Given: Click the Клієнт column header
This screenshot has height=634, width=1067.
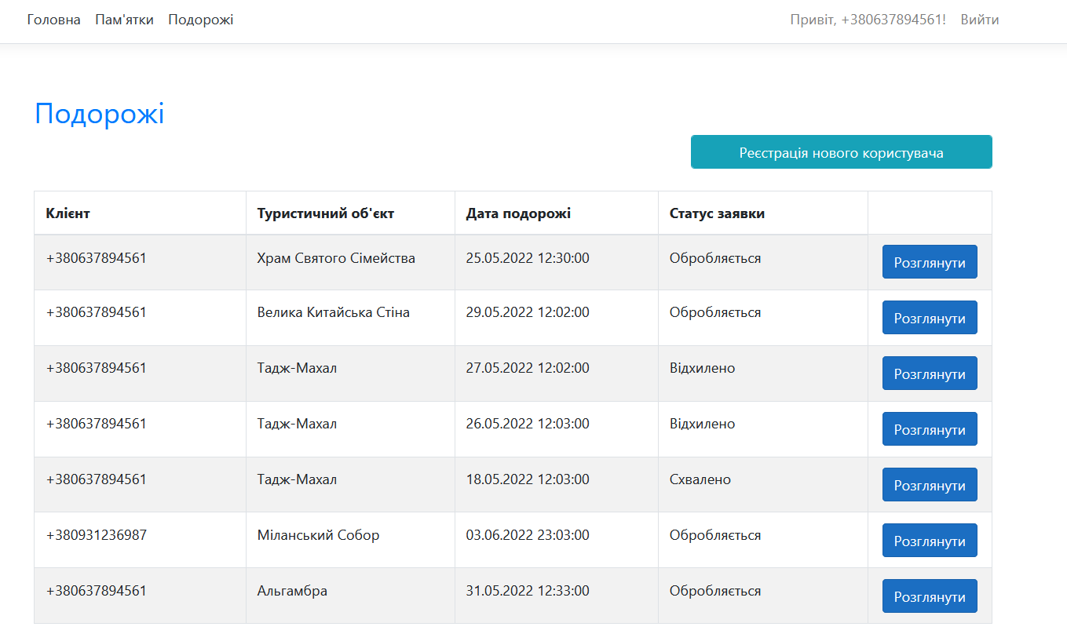Looking at the screenshot, I should pos(68,213).
